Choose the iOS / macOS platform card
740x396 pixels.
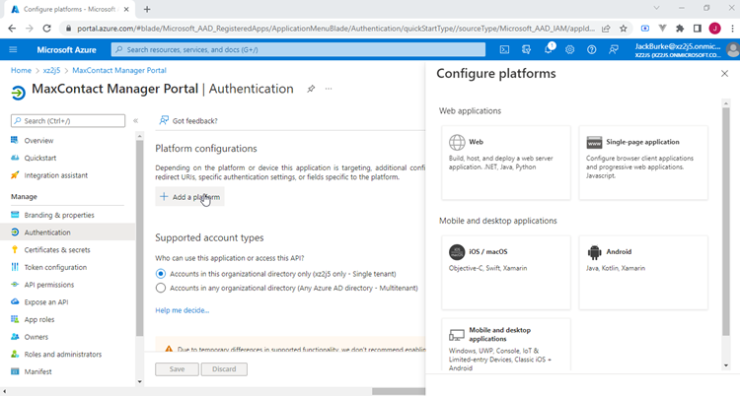[x=506, y=273]
